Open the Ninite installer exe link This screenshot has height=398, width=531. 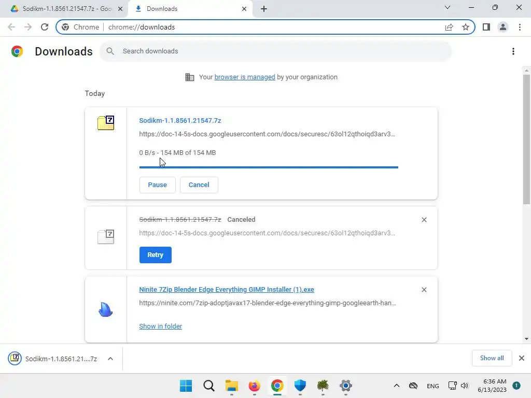227,289
